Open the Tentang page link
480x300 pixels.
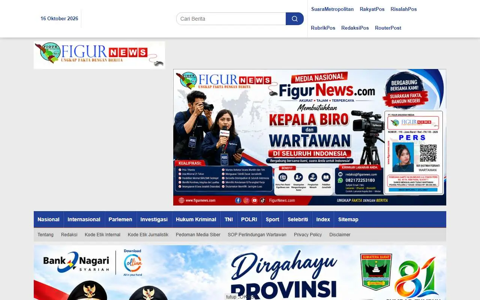[x=45, y=235]
